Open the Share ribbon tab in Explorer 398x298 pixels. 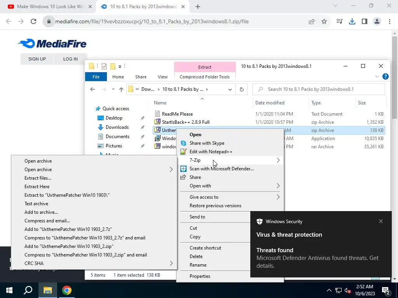point(141,77)
